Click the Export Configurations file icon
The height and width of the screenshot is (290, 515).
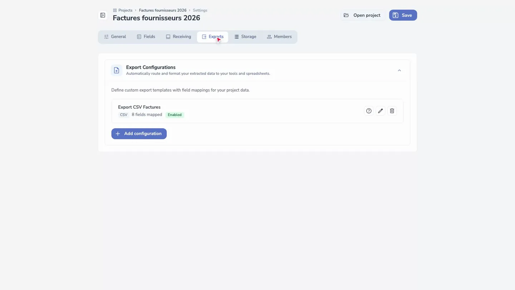(117, 71)
